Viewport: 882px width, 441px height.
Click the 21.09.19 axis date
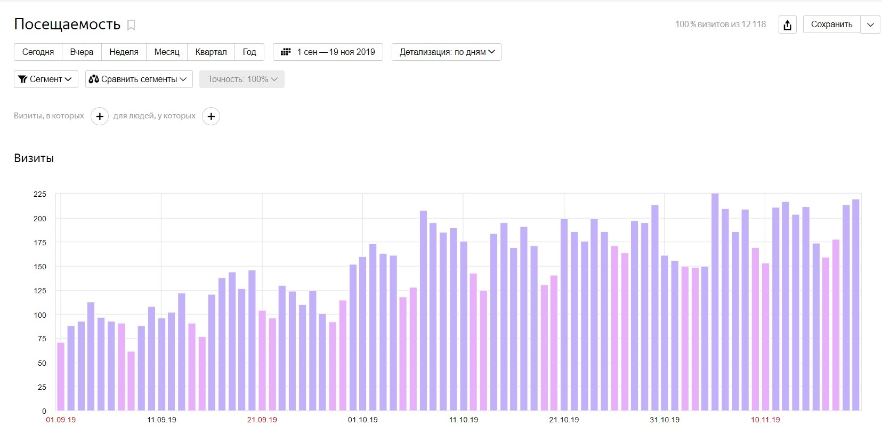click(262, 420)
